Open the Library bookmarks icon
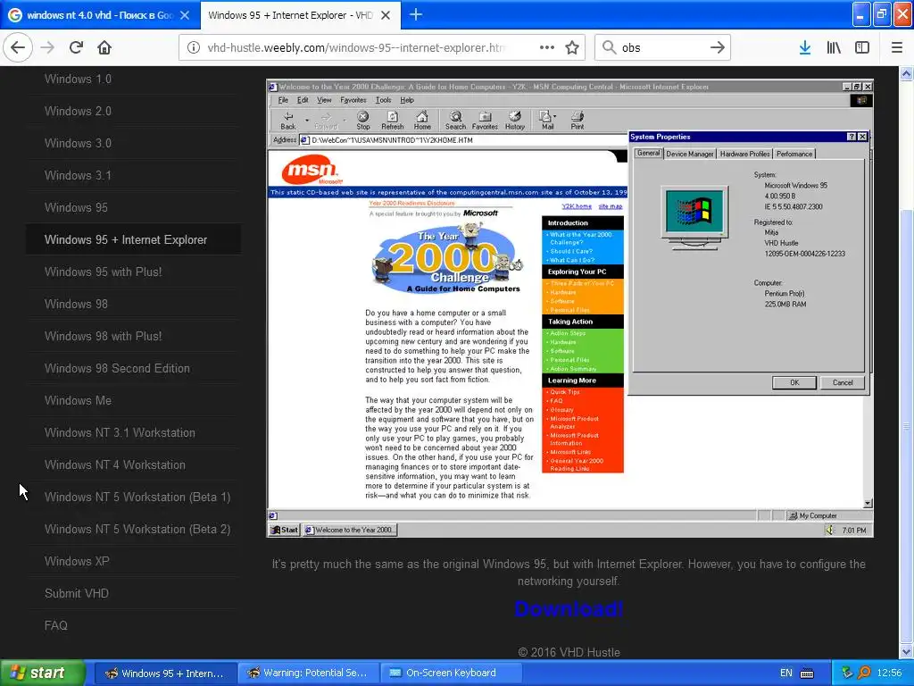Viewport: 914px width, 686px height. coord(834,48)
